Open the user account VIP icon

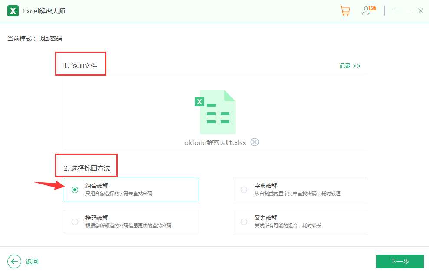click(x=368, y=11)
